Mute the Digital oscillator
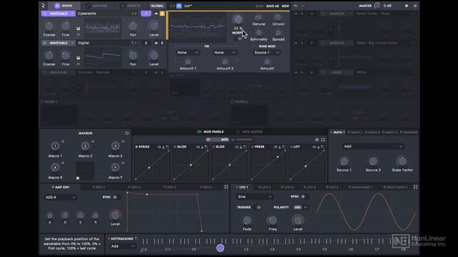The width and height of the screenshot is (458, 257). (156, 43)
